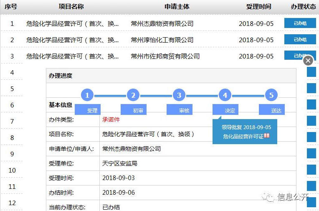Click 常州市佐邦商贸有限公司 applicant cell
Viewport: 319px width, 211px height.
point(165,56)
